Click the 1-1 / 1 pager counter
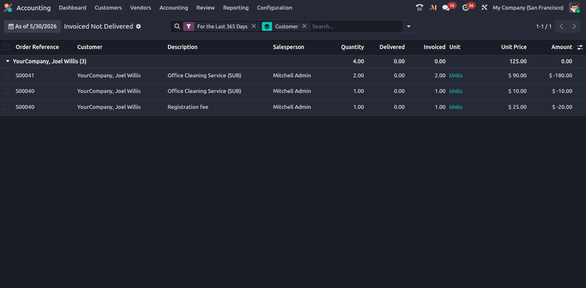This screenshot has width=586, height=288. pyautogui.click(x=544, y=26)
